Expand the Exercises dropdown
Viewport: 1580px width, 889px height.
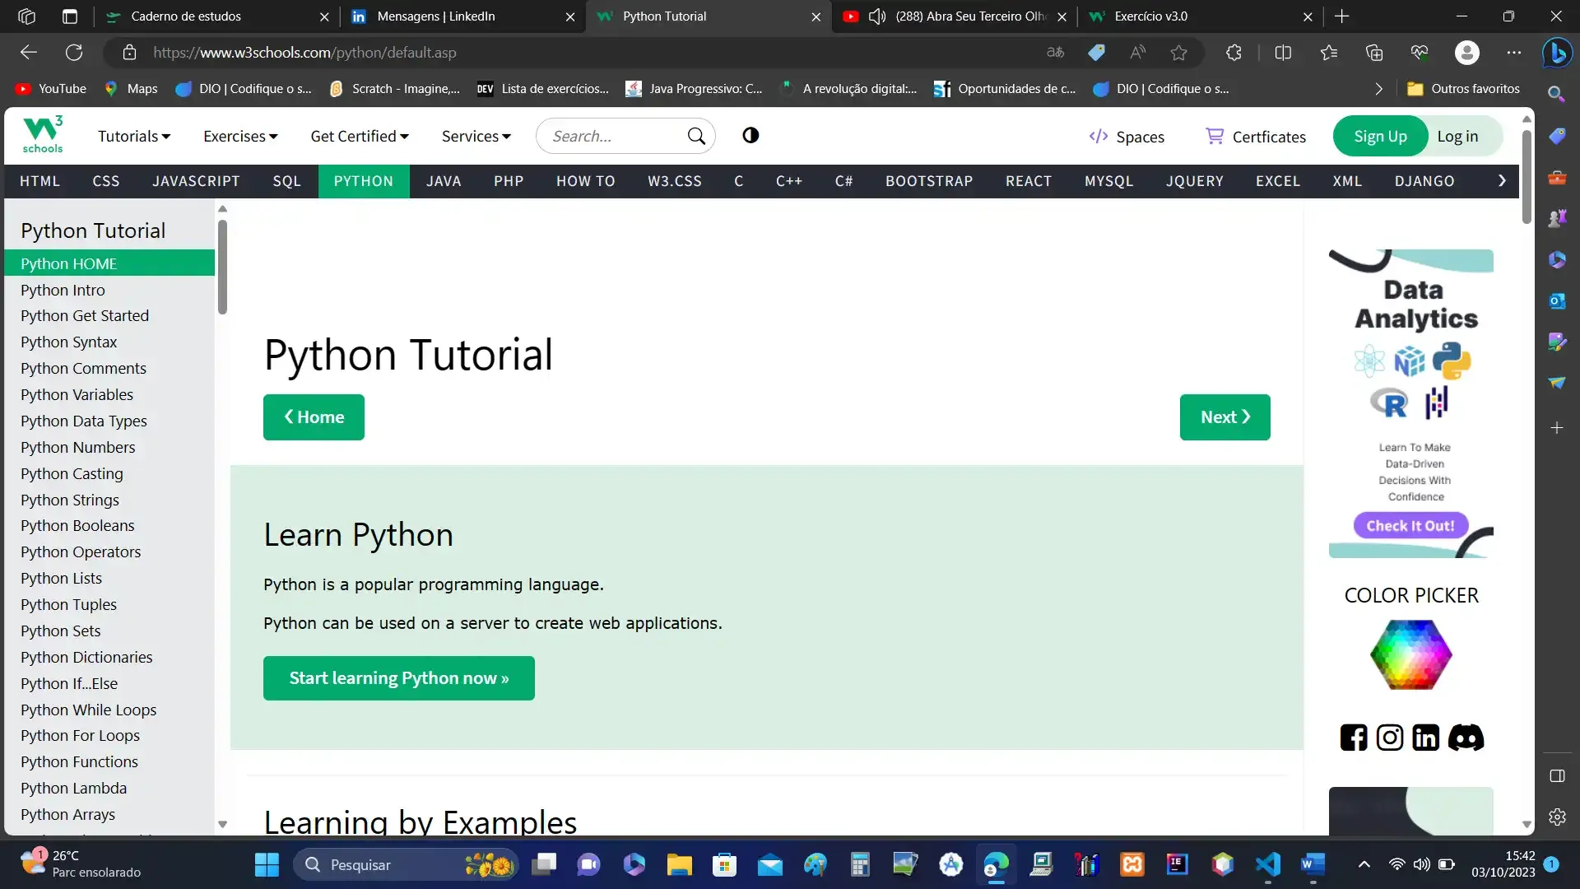tap(240, 137)
